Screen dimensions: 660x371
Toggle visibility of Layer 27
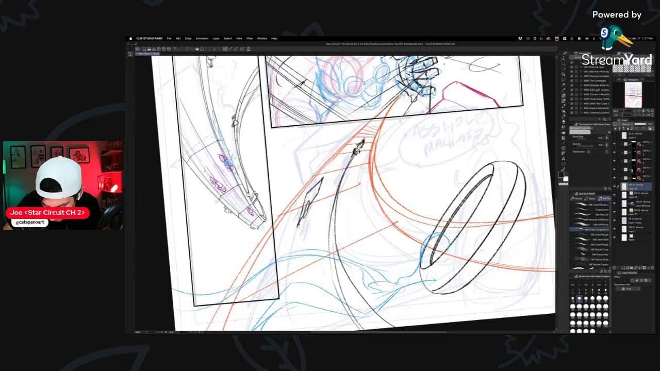click(x=614, y=210)
